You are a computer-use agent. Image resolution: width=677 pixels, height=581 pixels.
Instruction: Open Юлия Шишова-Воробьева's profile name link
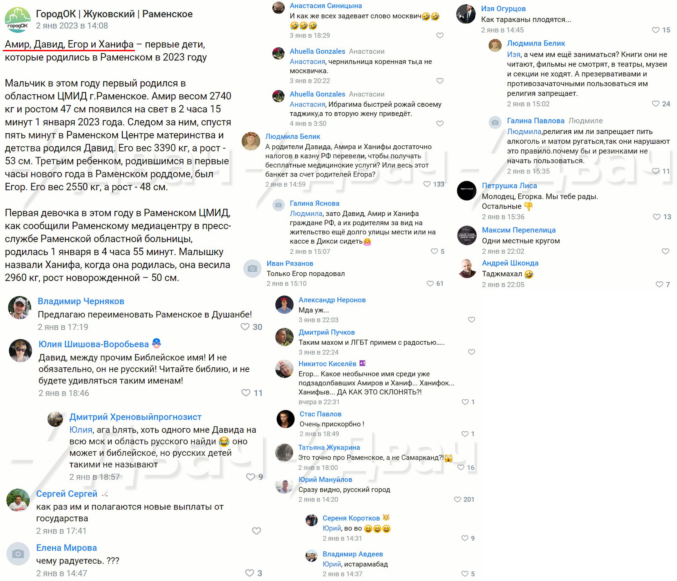click(x=93, y=344)
